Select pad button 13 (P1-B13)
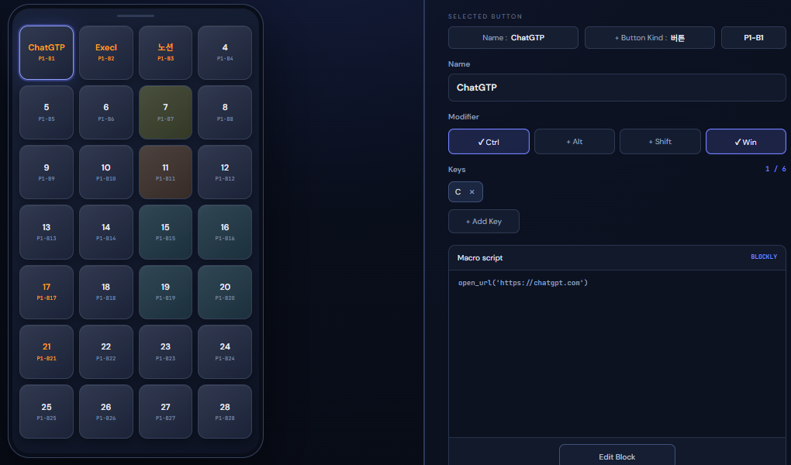 pos(47,232)
